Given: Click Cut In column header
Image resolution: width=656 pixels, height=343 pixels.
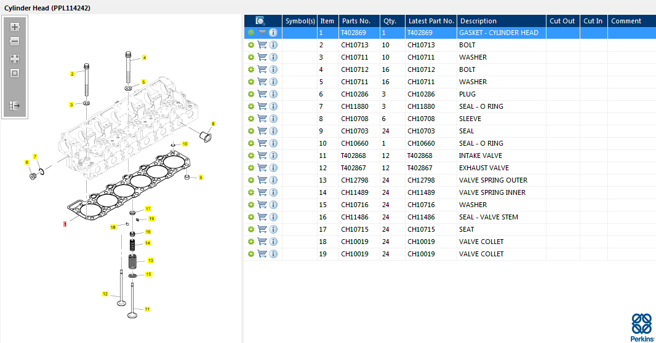Looking at the screenshot, I should coord(593,21).
